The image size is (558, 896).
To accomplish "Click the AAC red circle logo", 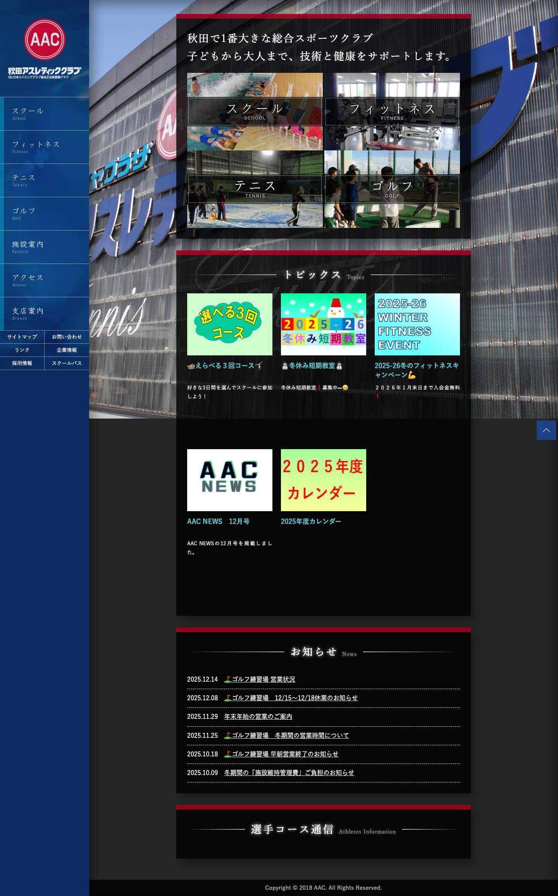I will click(45, 40).
